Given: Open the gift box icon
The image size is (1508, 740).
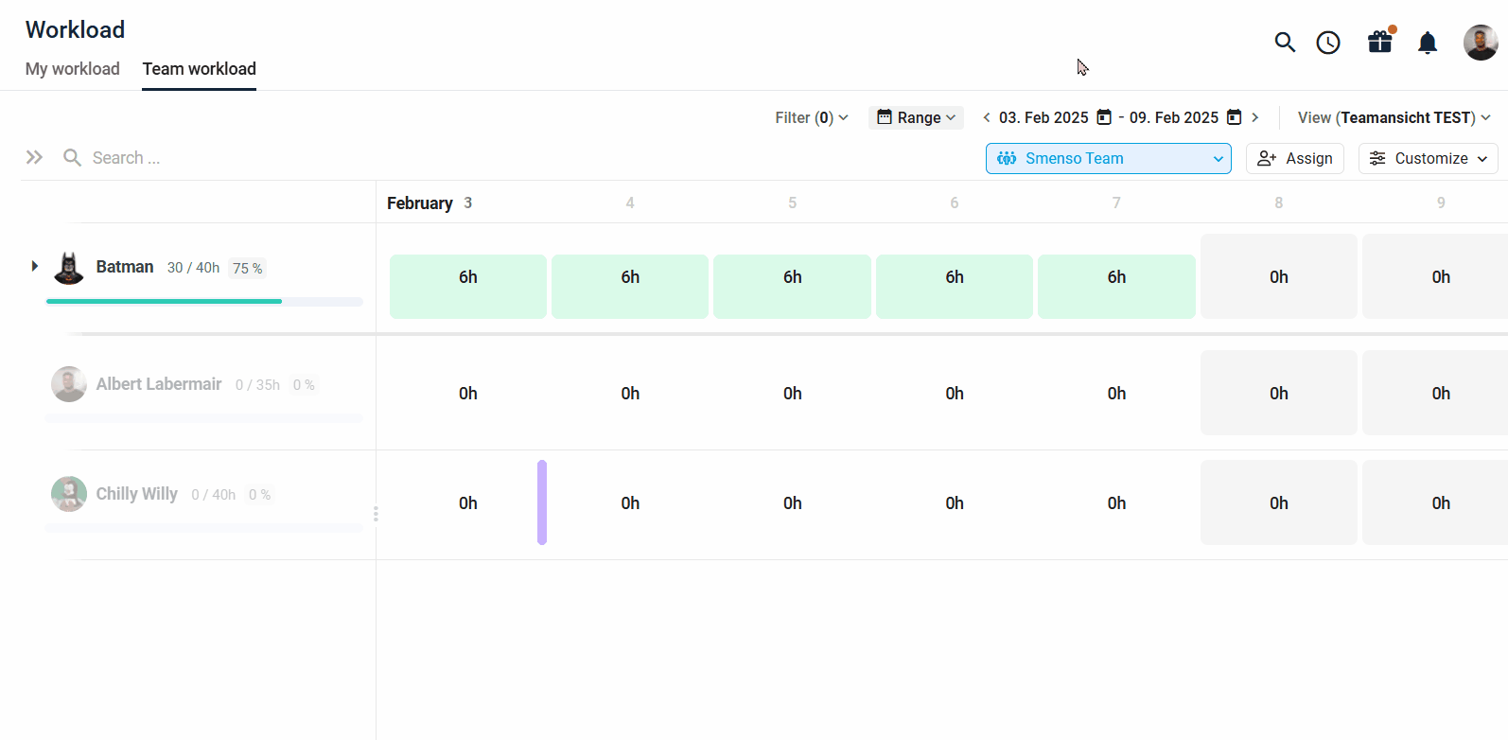Looking at the screenshot, I should tap(1380, 42).
